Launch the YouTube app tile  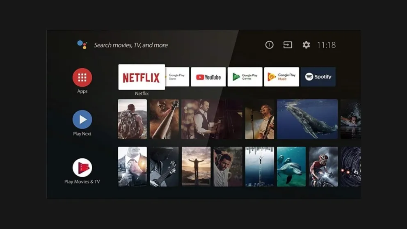pos(208,77)
